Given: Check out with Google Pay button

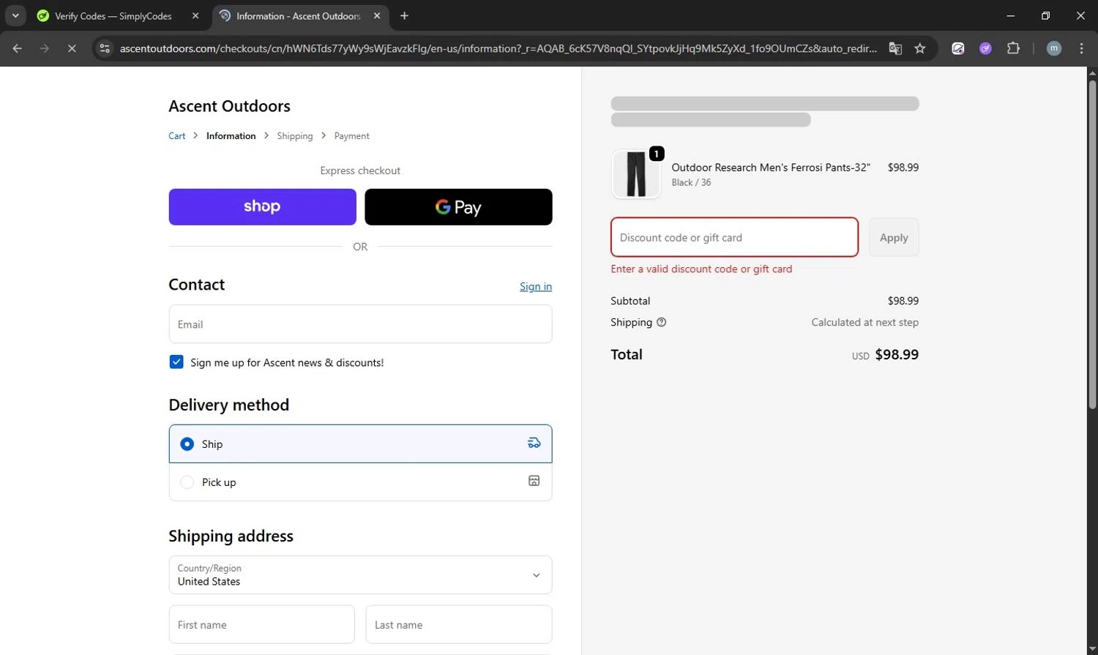Looking at the screenshot, I should click(x=458, y=207).
